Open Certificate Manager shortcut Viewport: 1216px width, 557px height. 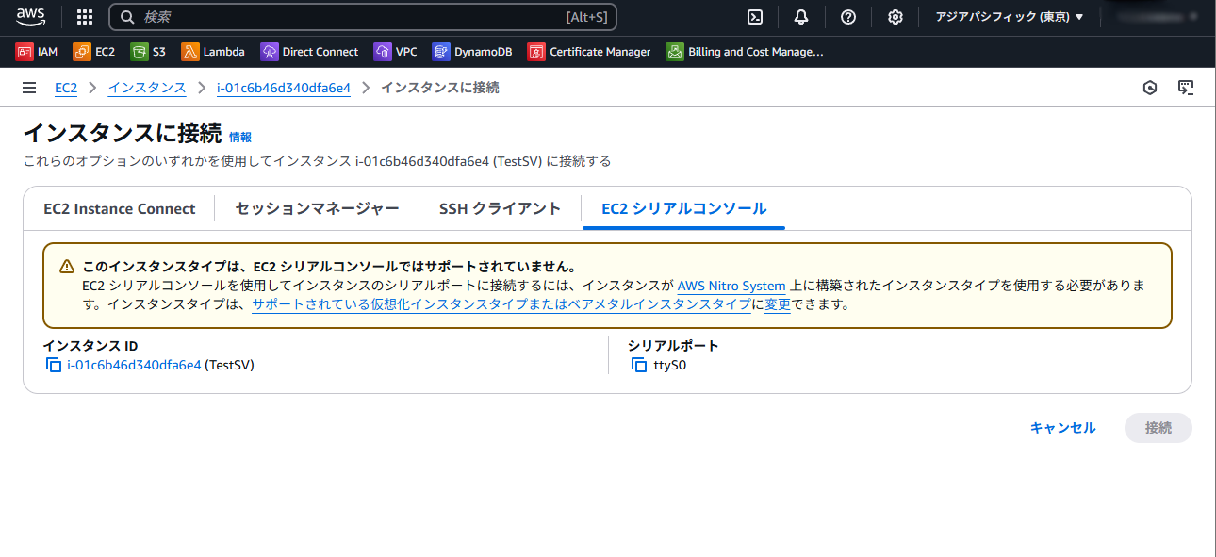pyautogui.click(x=589, y=52)
